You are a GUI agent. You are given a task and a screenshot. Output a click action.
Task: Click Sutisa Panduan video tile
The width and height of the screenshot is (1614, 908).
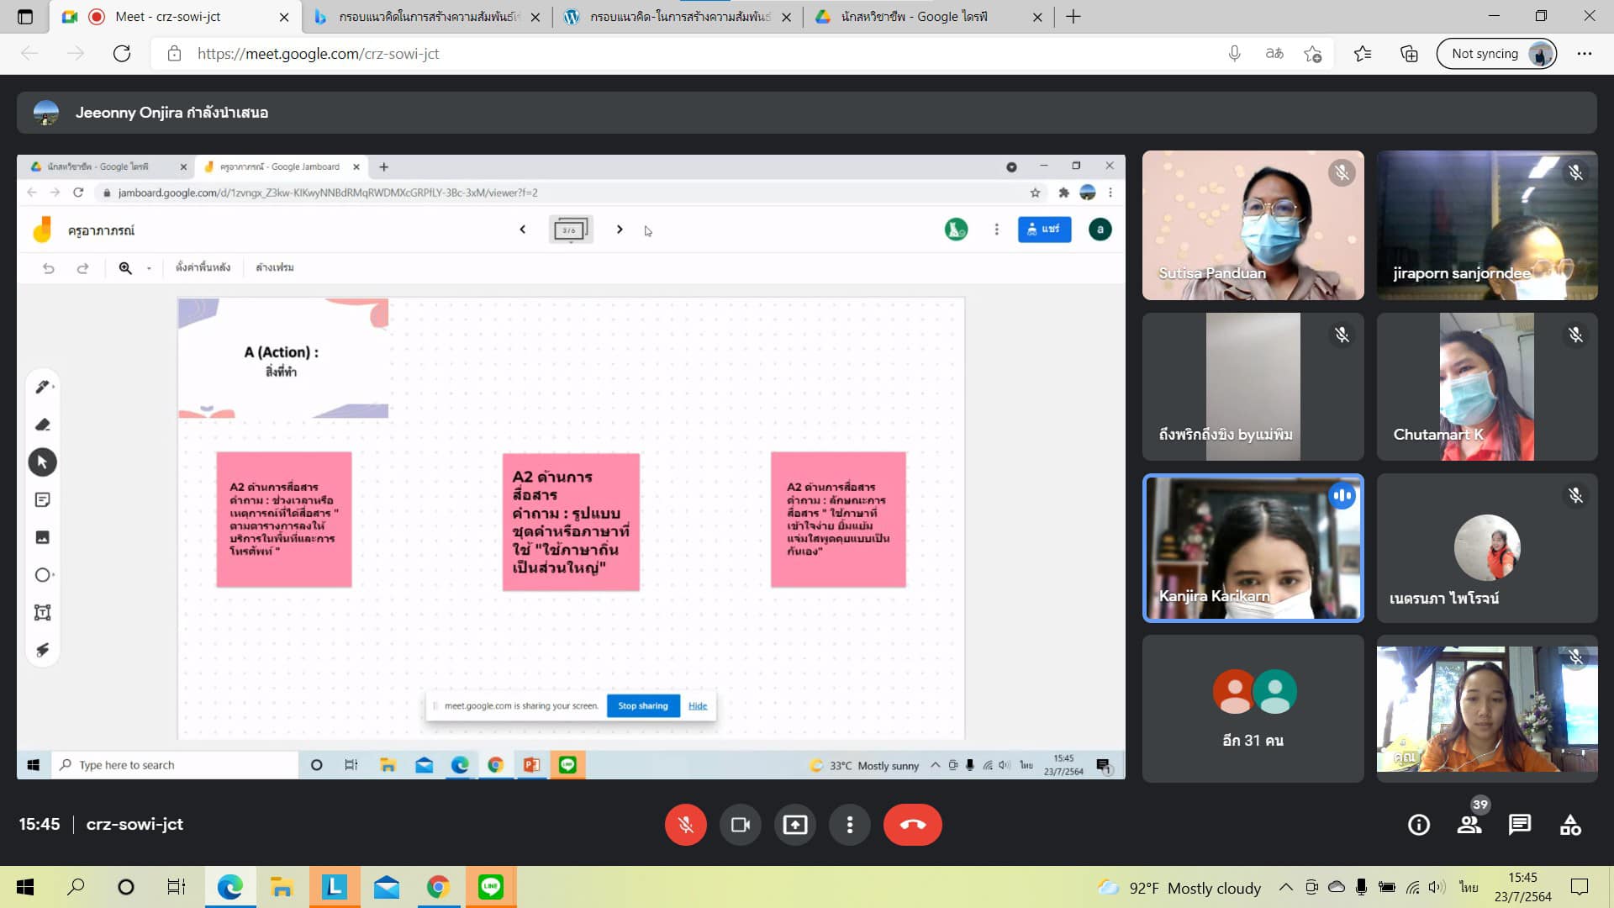point(1253,225)
